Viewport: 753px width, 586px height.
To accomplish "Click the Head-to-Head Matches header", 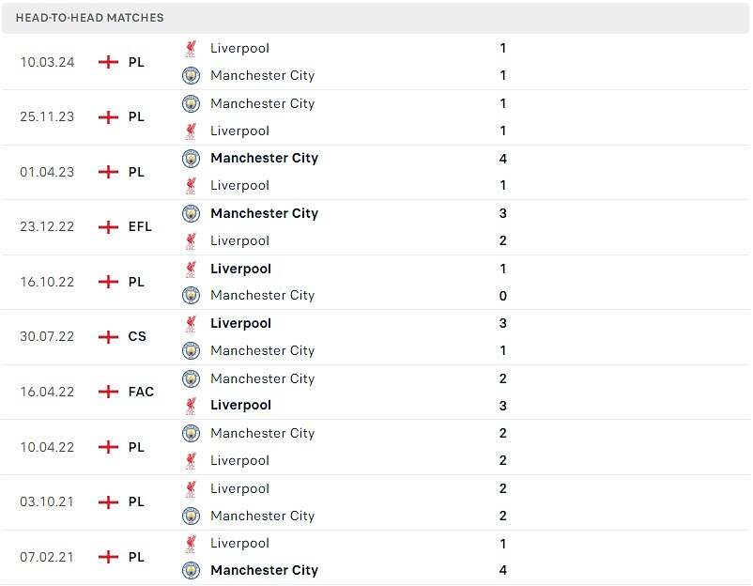I will pyautogui.click(x=375, y=18).
